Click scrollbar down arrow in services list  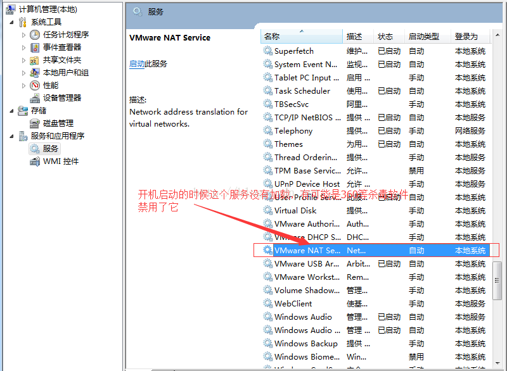point(497,363)
